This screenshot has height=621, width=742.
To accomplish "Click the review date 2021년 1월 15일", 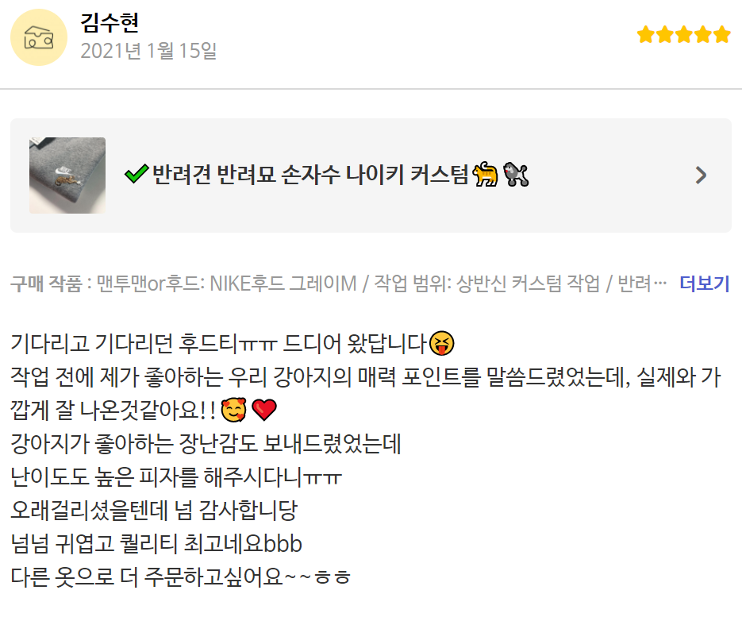I will tap(148, 51).
